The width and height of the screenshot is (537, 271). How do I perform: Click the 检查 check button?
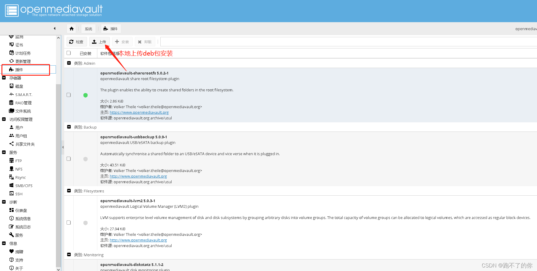coord(77,42)
